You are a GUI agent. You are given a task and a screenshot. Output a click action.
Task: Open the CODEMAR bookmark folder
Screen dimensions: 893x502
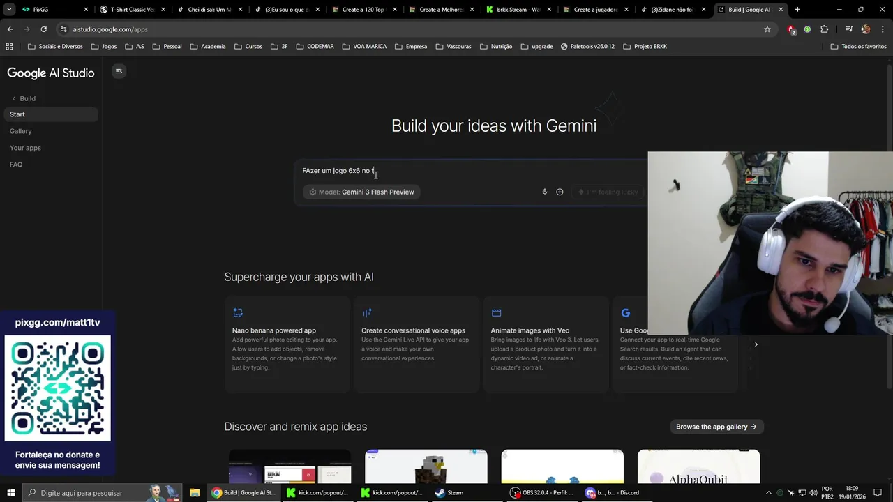315,47
